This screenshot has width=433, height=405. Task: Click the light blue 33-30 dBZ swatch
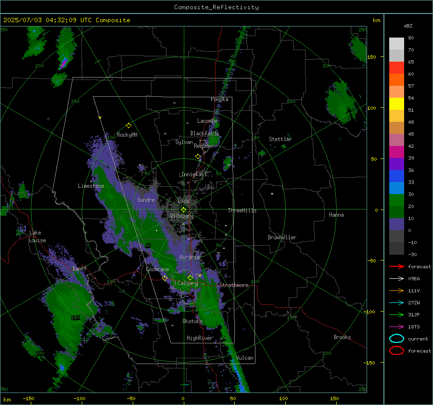click(396, 188)
